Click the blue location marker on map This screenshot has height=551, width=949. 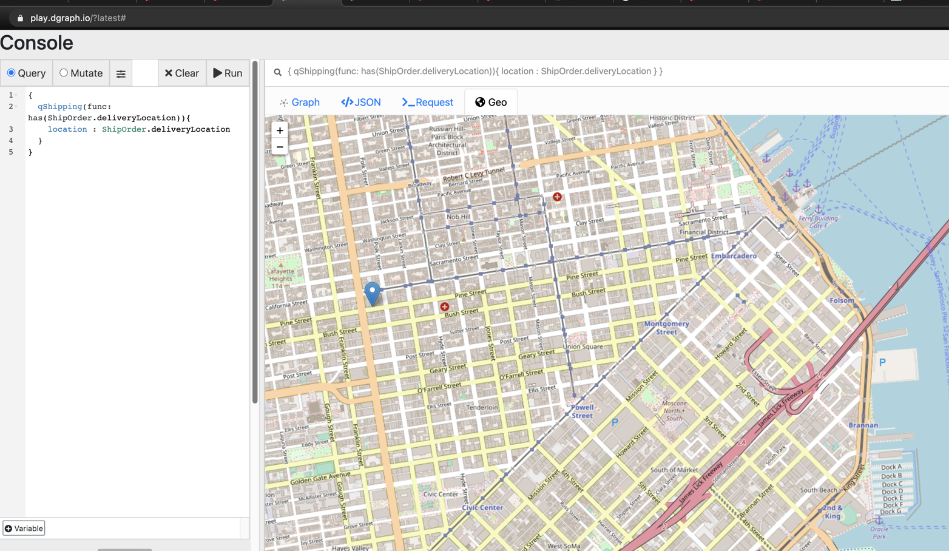(373, 294)
